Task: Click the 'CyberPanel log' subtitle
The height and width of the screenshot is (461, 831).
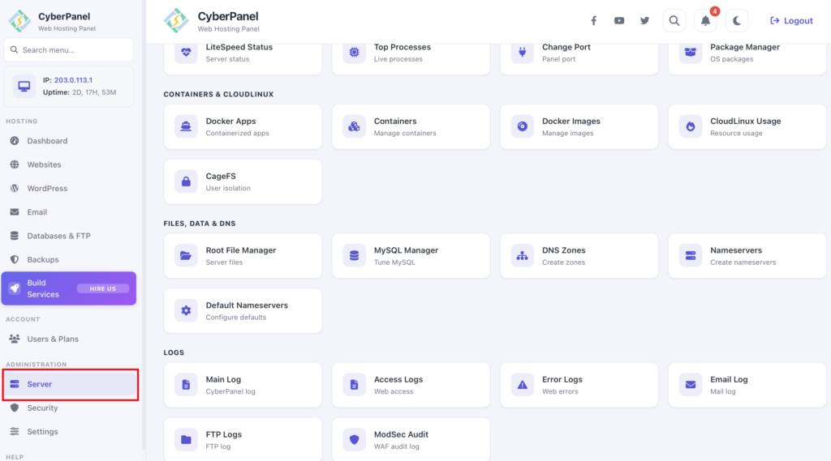Action: pyautogui.click(x=230, y=391)
